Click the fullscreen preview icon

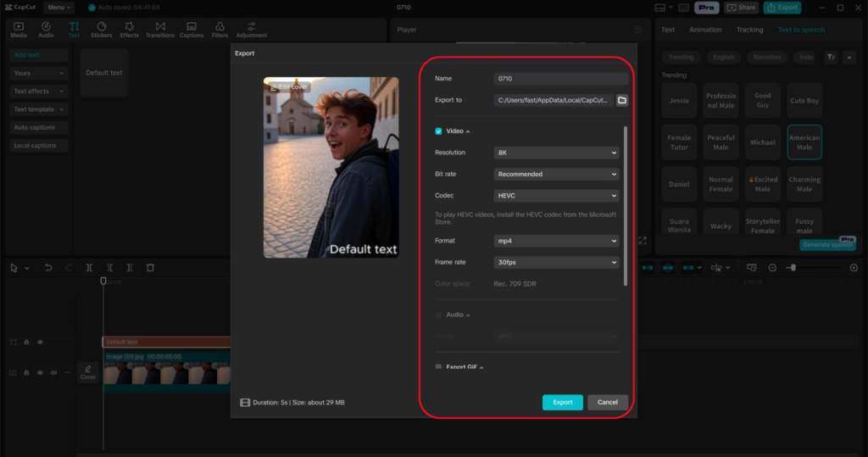643,241
